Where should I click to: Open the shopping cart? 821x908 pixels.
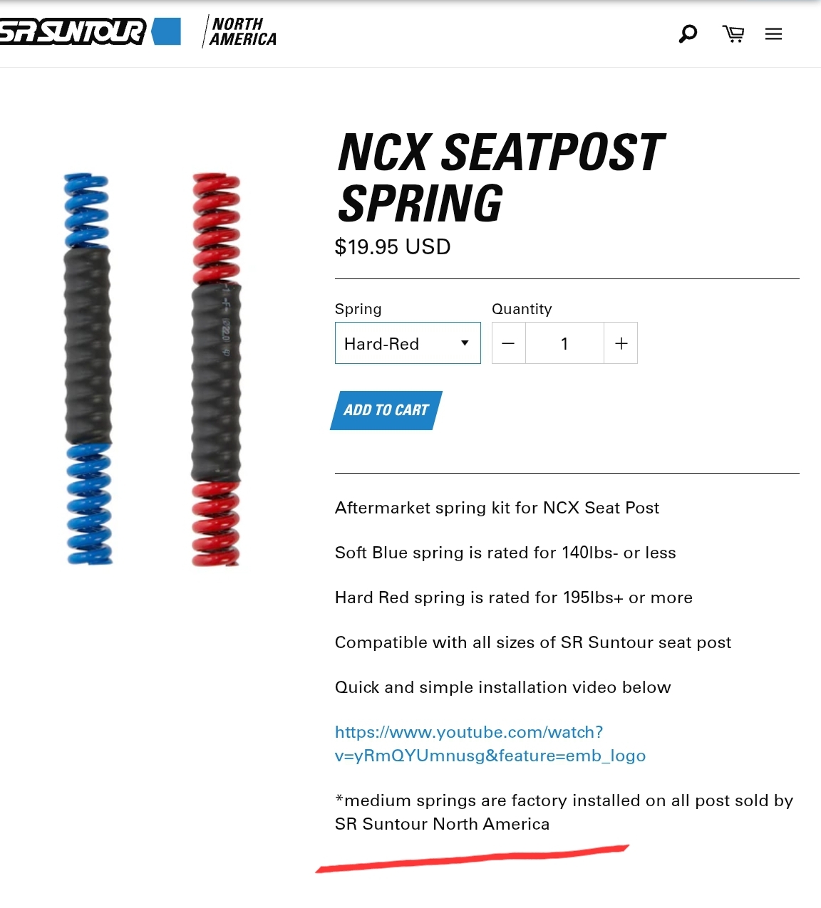pyautogui.click(x=733, y=33)
